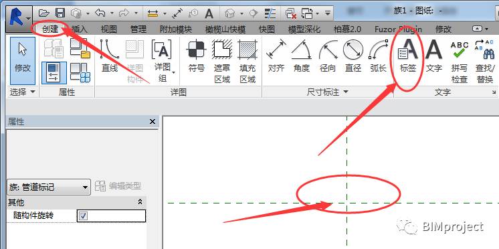Open the 选择 panel dropdown

click(22, 92)
